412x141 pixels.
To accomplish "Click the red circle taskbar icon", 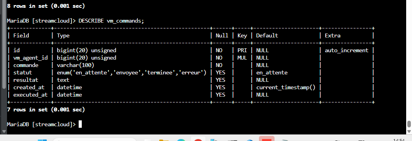I will coord(198,139).
